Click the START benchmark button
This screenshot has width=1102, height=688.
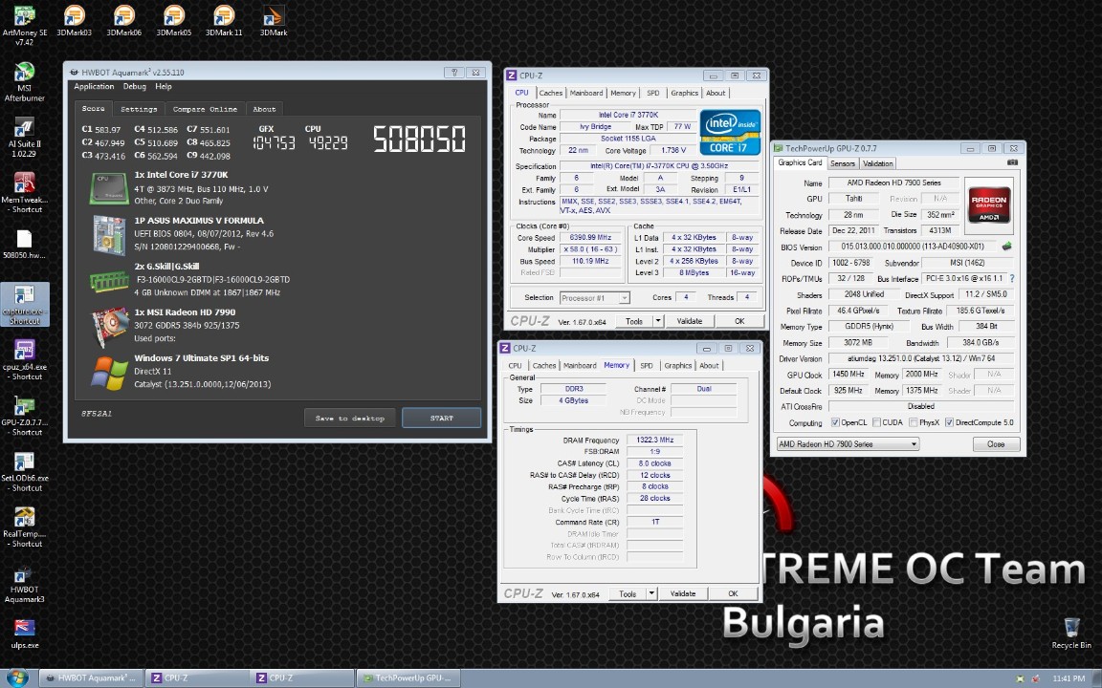pos(441,418)
